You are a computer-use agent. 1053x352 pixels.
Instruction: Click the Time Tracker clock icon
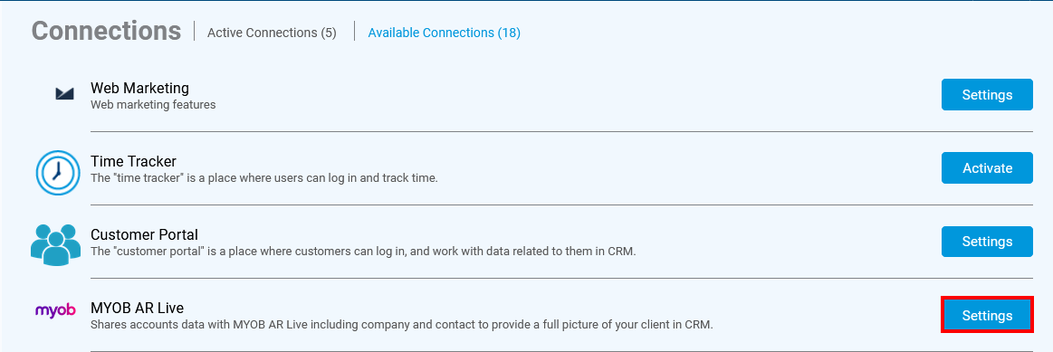click(x=57, y=174)
